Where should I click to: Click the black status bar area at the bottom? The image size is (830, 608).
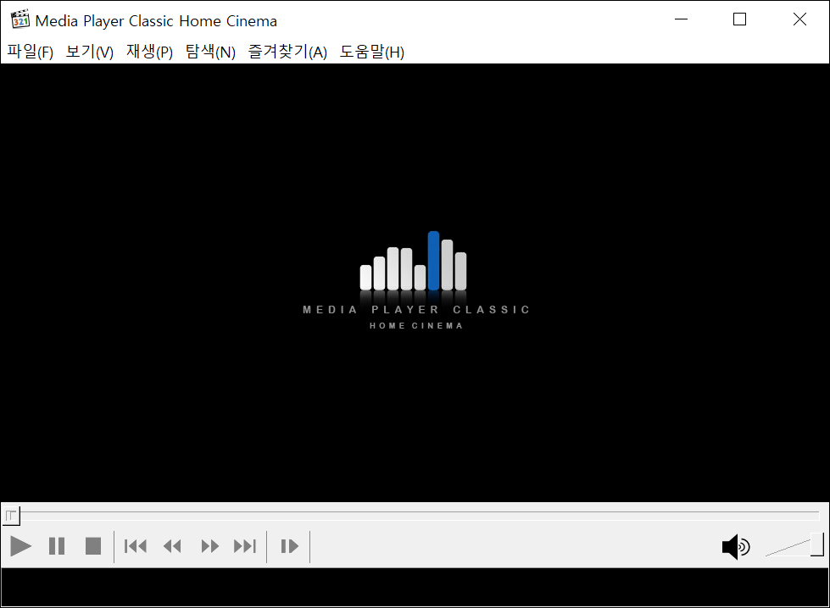click(415, 587)
